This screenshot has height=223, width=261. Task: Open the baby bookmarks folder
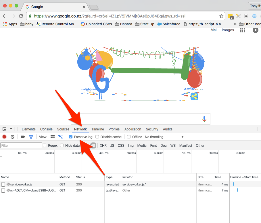27,24
